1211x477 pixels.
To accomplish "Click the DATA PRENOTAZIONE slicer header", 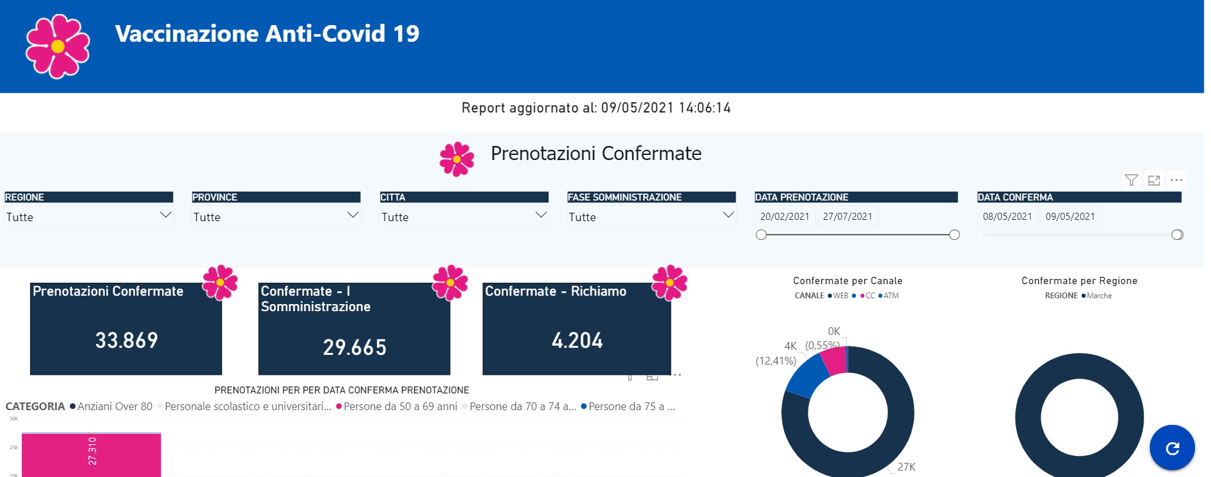I will pos(856,197).
